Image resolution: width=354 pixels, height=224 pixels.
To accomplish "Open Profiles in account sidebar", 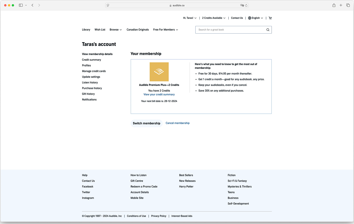I will (86, 65).
